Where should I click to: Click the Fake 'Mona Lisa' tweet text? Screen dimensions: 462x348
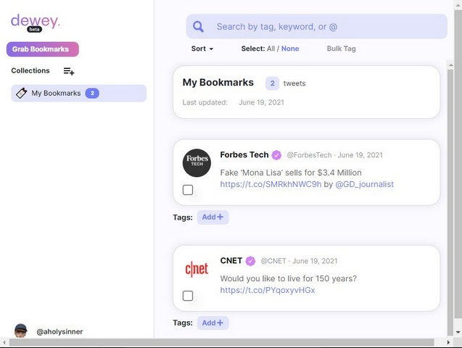click(x=291, y=173)
